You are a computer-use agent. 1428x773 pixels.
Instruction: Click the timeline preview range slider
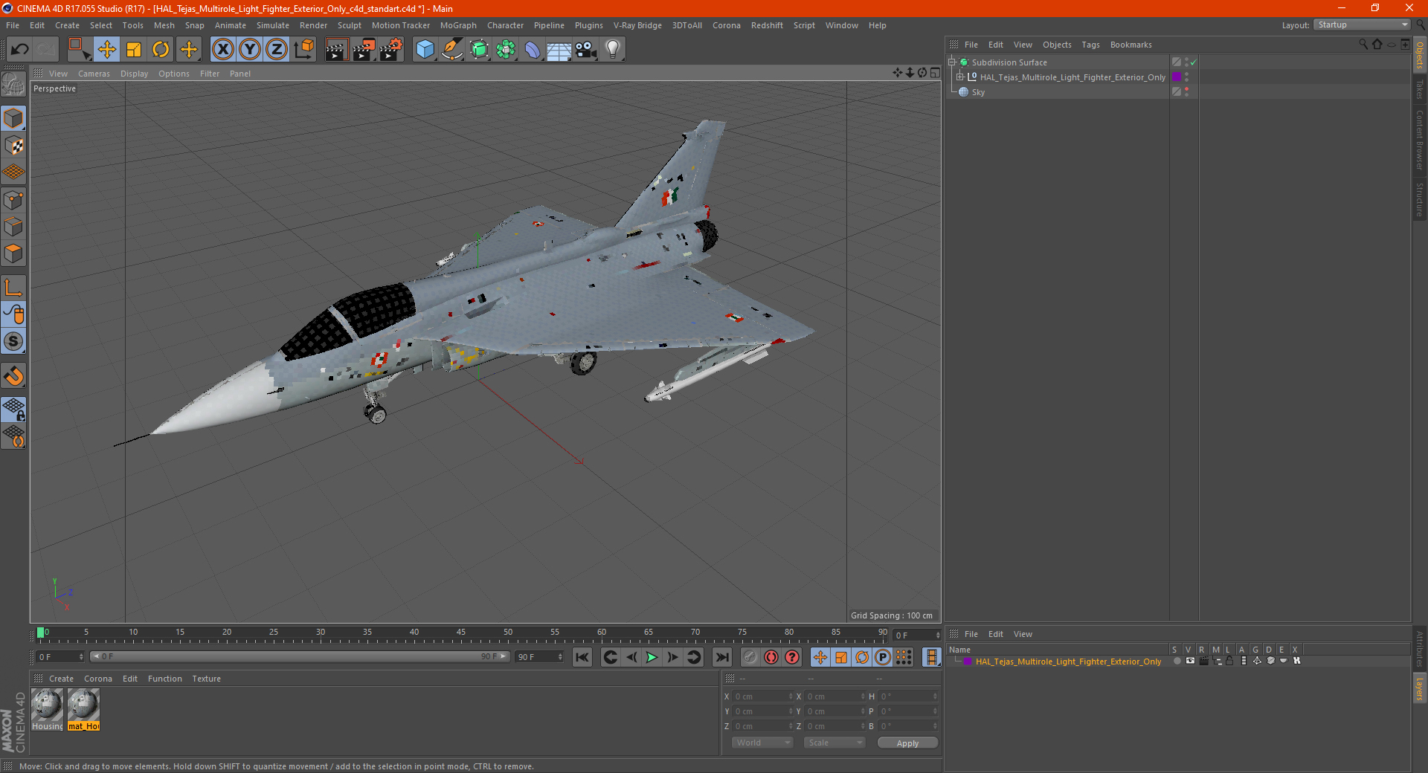click(300, 656)
